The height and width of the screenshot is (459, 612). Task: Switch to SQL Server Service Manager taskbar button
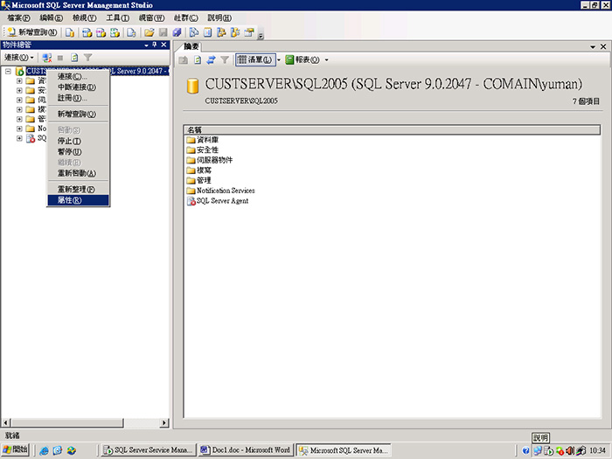148,450
